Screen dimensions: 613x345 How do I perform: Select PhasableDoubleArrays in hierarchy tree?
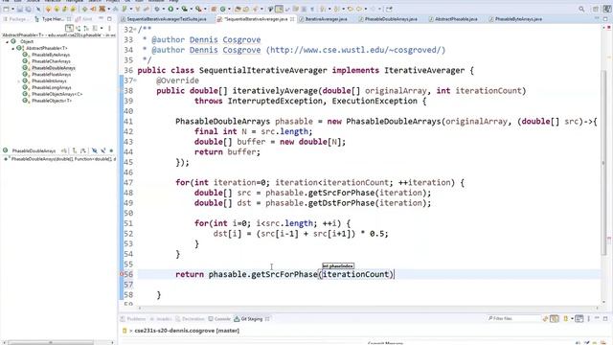(x=49, y=68)
